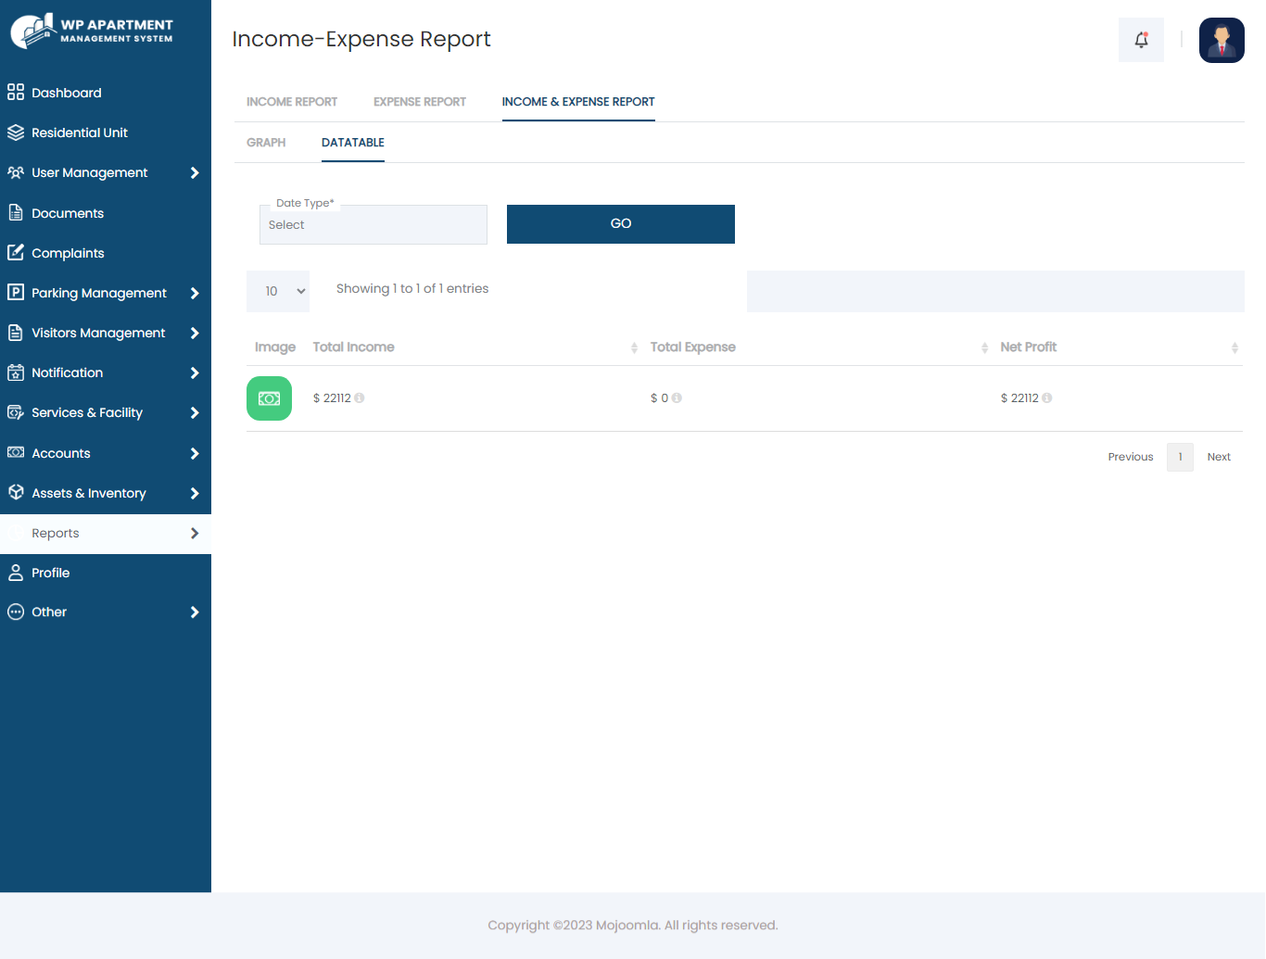Open the Date Type select dropdown
This screenshot has height=959, width=1266.
point(373,224)
